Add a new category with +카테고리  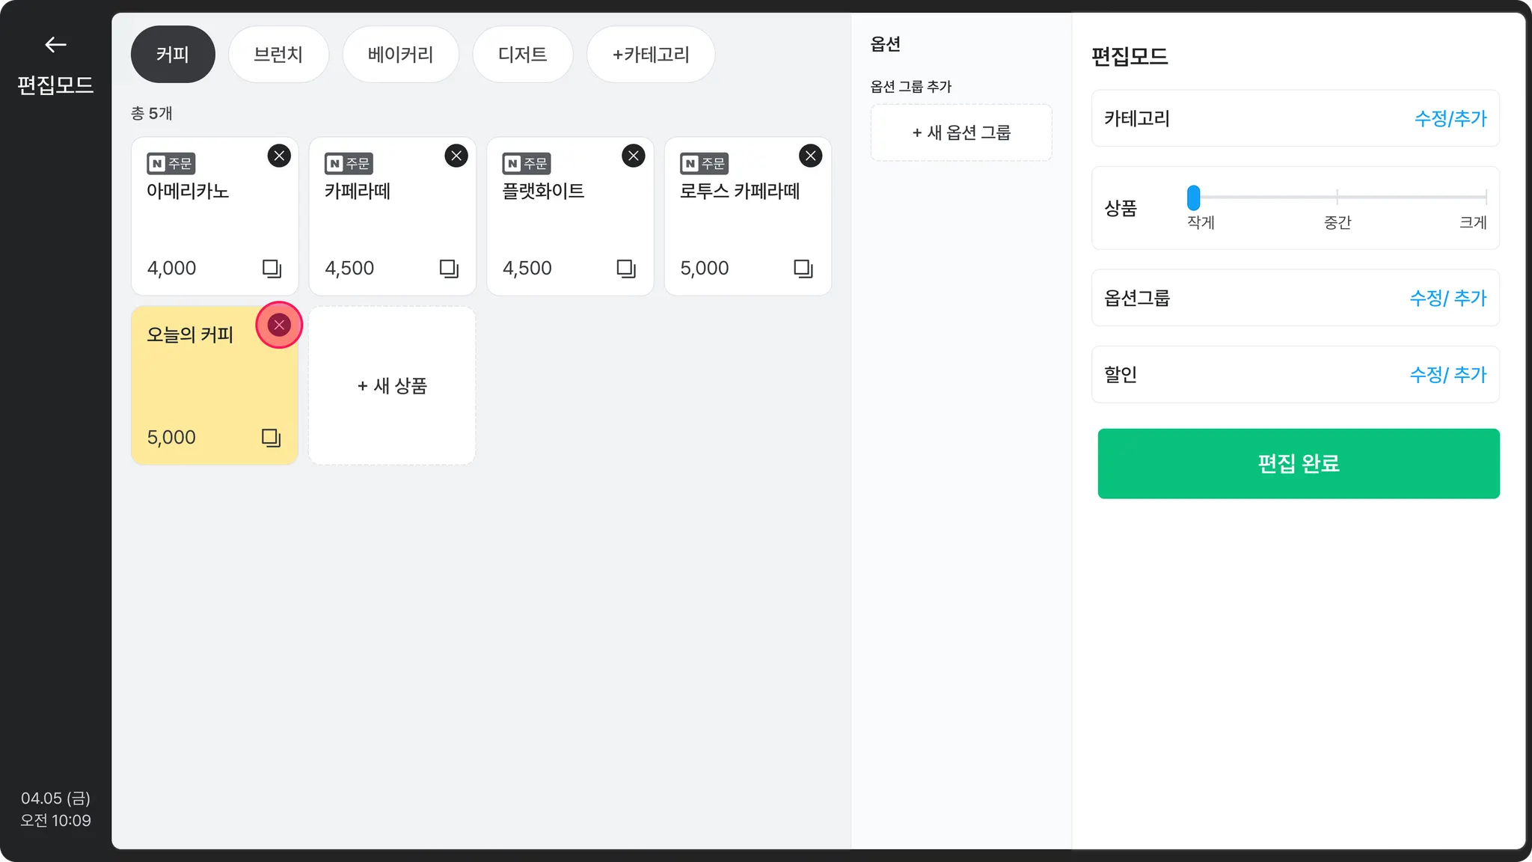pyautogui.click(x=651, y=55)
